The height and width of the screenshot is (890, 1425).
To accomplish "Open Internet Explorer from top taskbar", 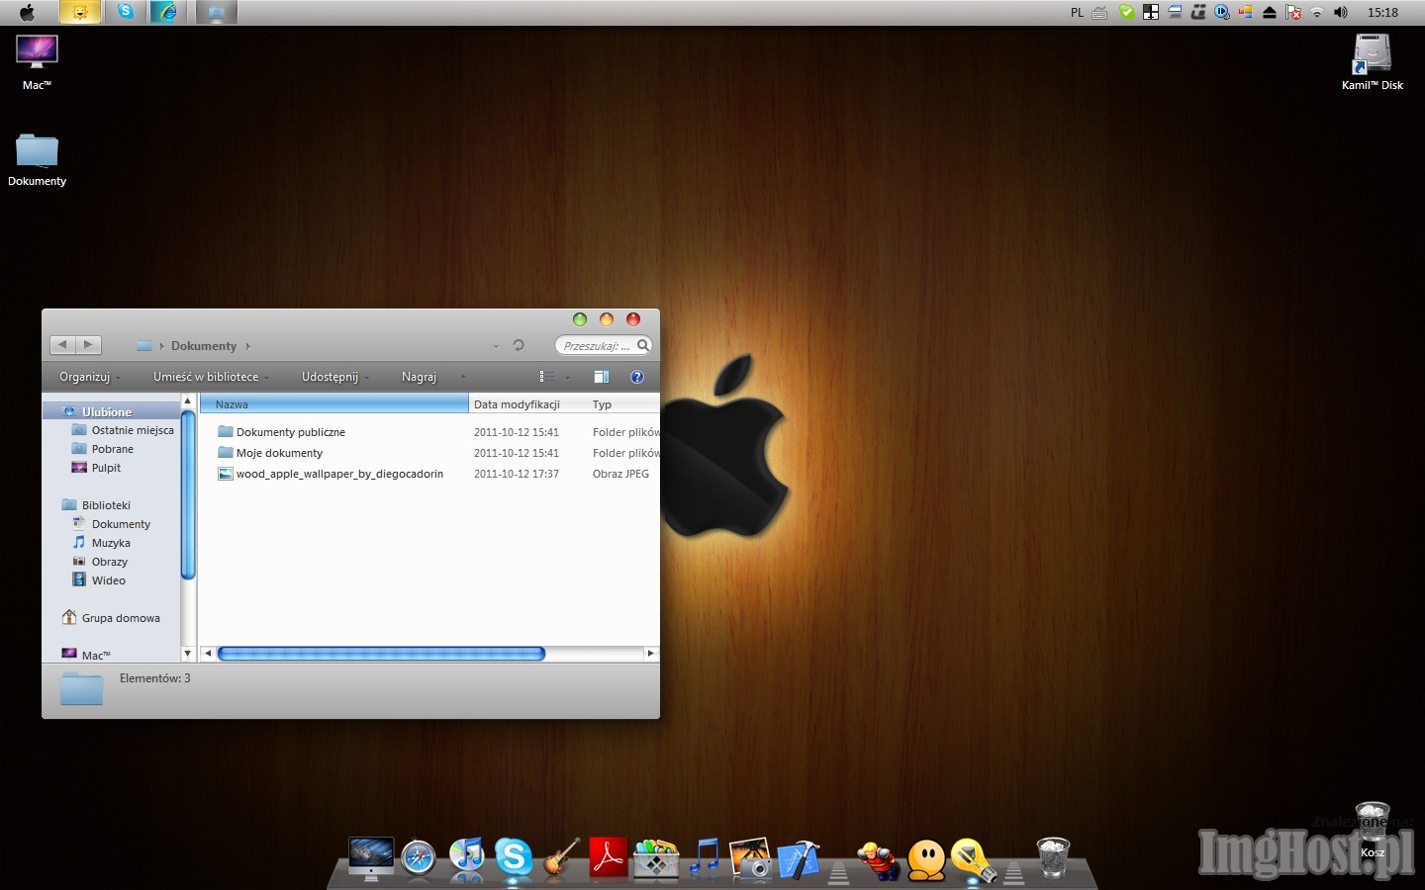I will coord(169,12).
